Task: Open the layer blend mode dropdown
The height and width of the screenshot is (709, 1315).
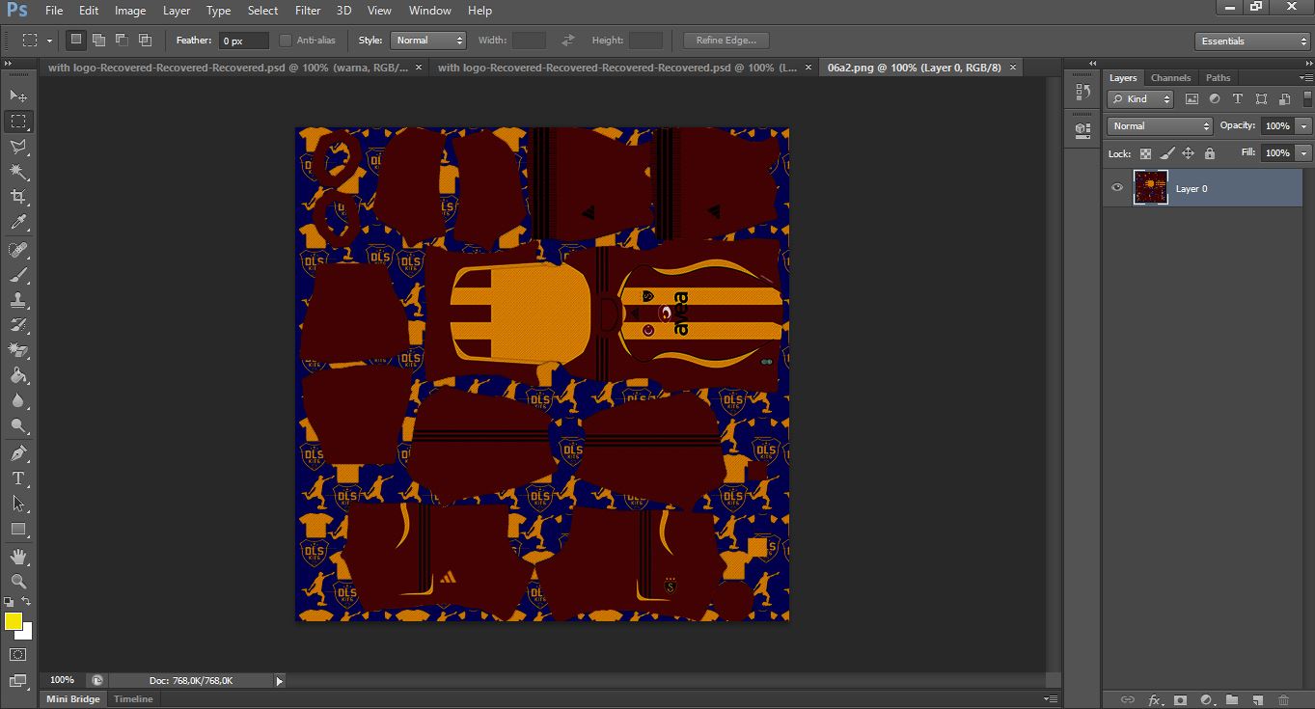Action: point(1160,125)
